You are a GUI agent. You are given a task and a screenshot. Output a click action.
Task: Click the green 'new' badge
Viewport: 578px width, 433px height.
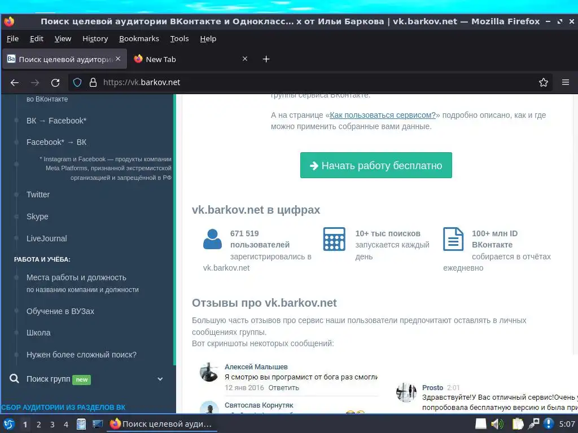point(81,379)
